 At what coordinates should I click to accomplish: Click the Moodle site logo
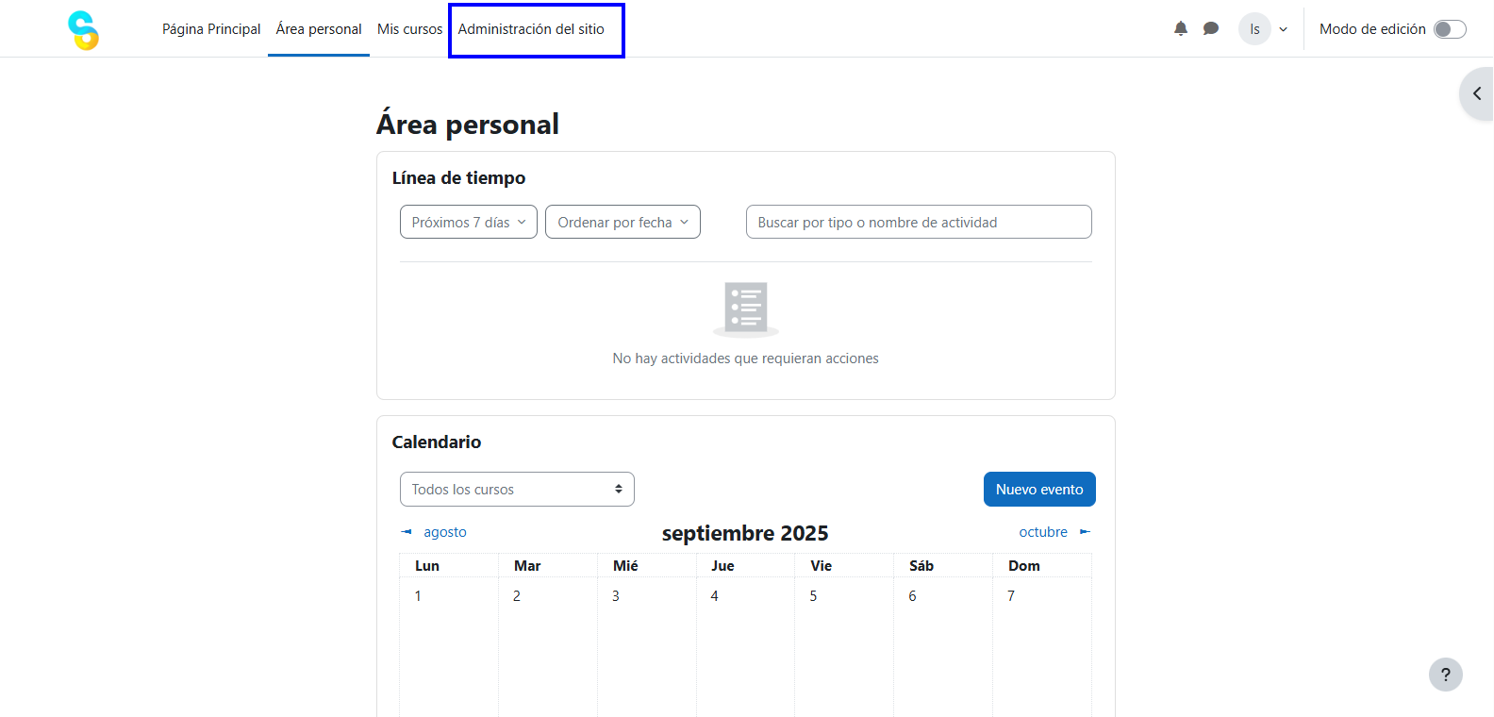[x=83, y=29]
